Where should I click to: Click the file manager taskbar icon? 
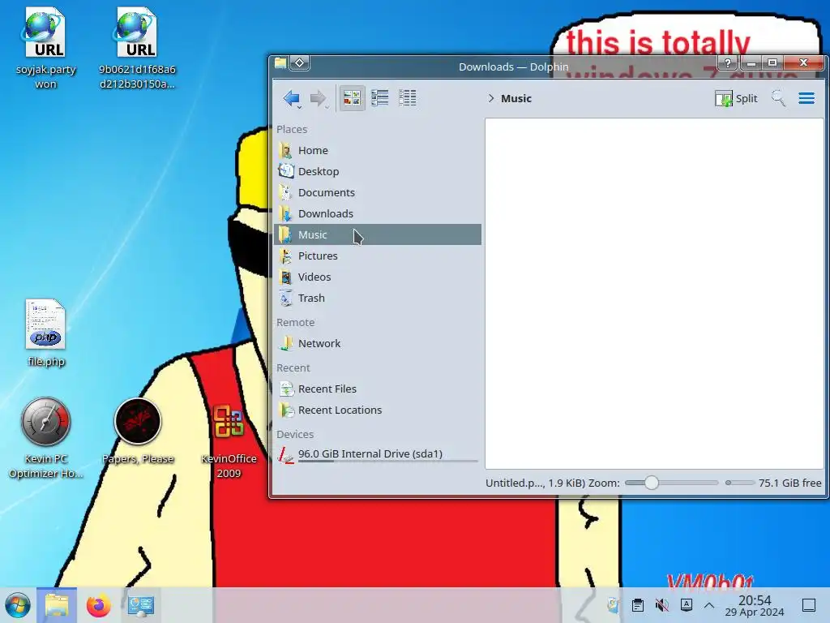(x=57, y=605)
